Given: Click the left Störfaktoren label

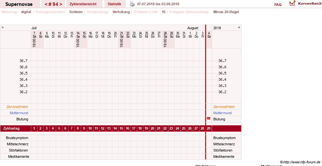Looking at the screenshot, I should click(x=18, y=150).
